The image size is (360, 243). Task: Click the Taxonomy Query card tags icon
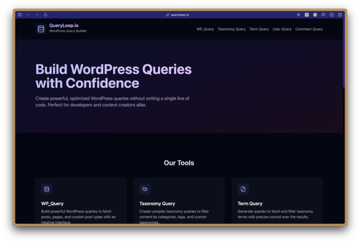coord(145,189)
